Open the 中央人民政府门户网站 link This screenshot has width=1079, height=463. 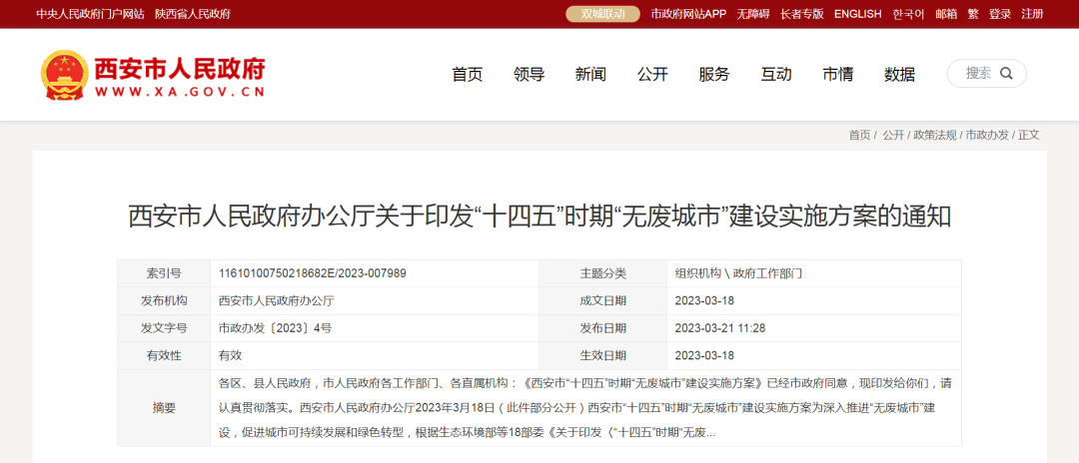click(90, 14)
